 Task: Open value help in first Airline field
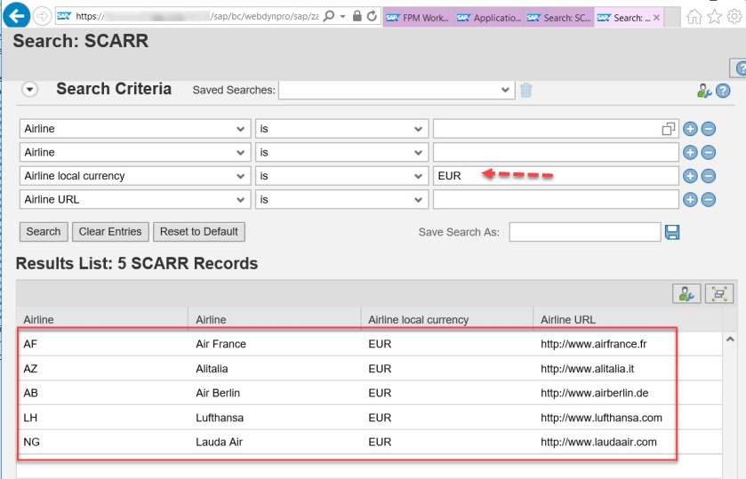tap(669, 129)
